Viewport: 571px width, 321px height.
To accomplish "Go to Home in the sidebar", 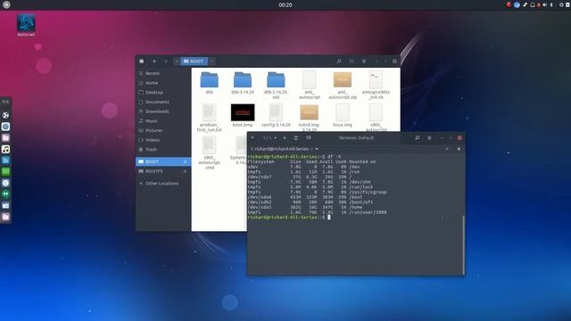I will (163, 83).
